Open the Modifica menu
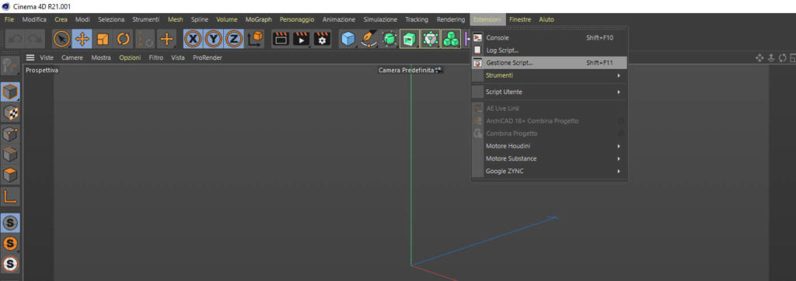Screen dimensions: 796x281 pyautogui.click(x=34, y=19)
